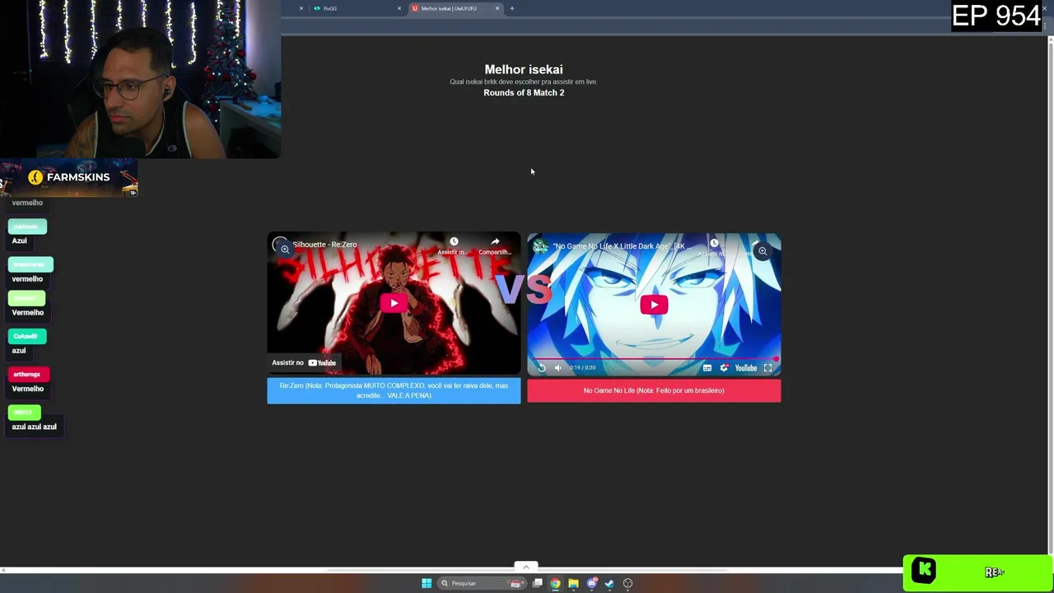Share the Silhouette Re:Zero video

495,245
